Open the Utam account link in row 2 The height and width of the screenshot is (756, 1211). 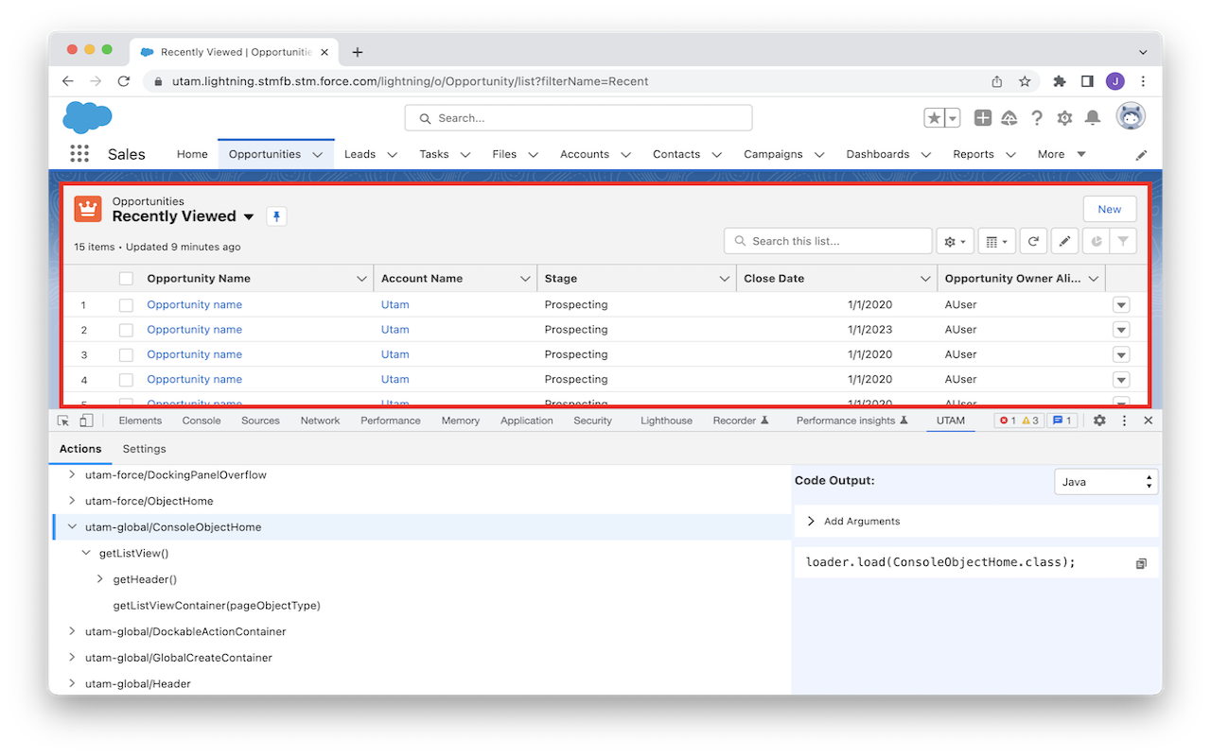395,330
